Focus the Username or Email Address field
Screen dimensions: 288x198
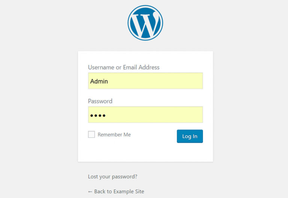pos(145,81)
